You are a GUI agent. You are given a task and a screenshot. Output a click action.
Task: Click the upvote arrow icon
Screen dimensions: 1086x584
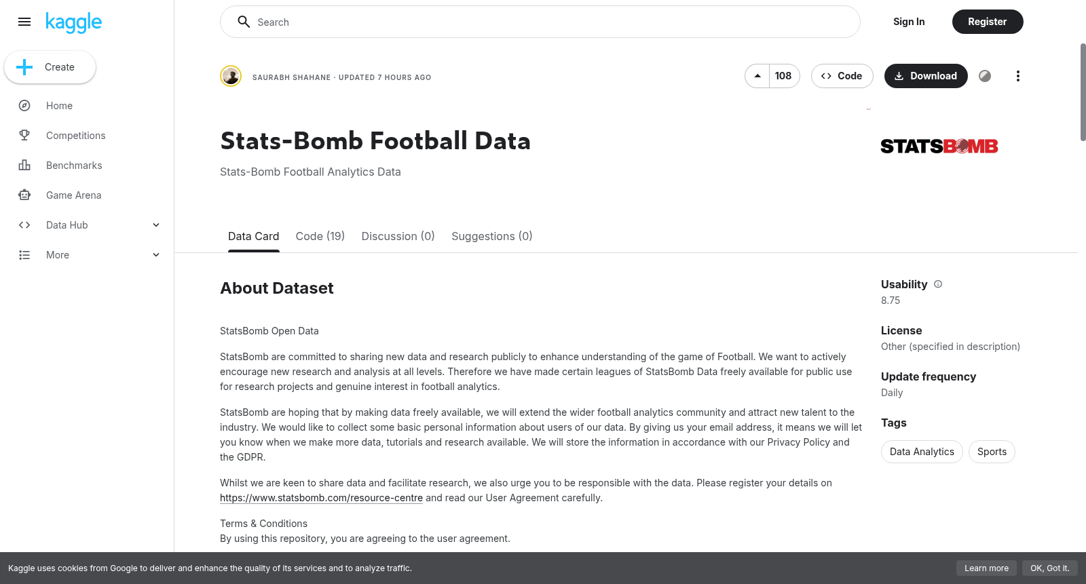pyautogui.click(x=757, y=76)
